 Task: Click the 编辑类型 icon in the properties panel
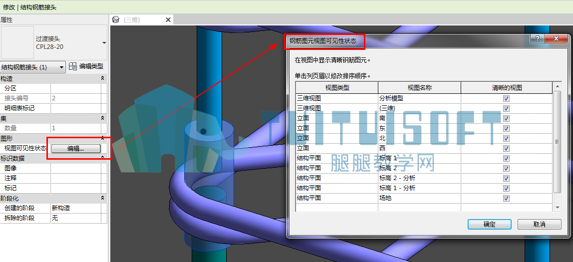click(73, 67)
